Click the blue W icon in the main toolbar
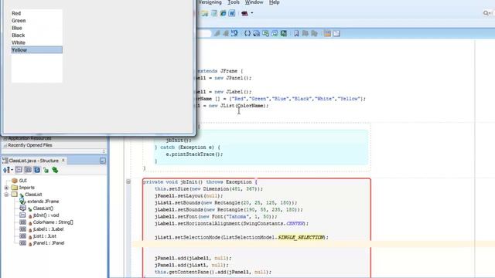Viewport: 495px width, 278px height. point(232,13)
